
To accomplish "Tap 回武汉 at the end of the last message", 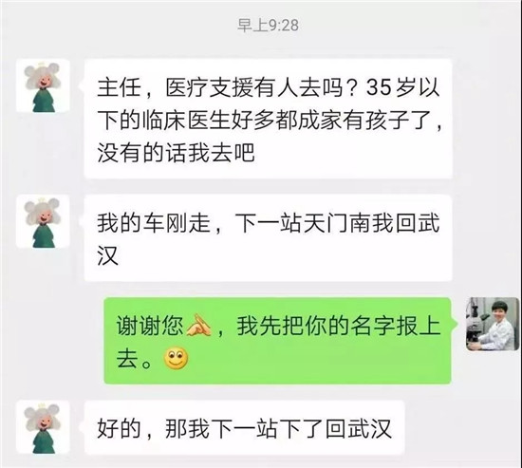I will [x=358, y=429].
